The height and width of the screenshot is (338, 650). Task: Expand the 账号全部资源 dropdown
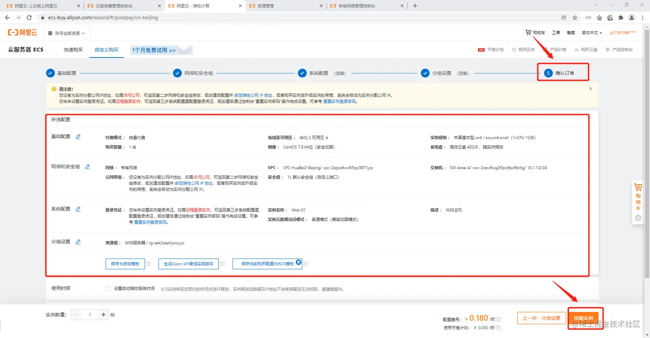click(66, 33)
